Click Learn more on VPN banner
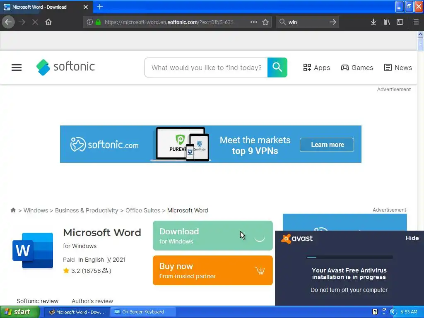Image resolution: width=424 pixels, height=318 pixels. [x=327, y=145]
